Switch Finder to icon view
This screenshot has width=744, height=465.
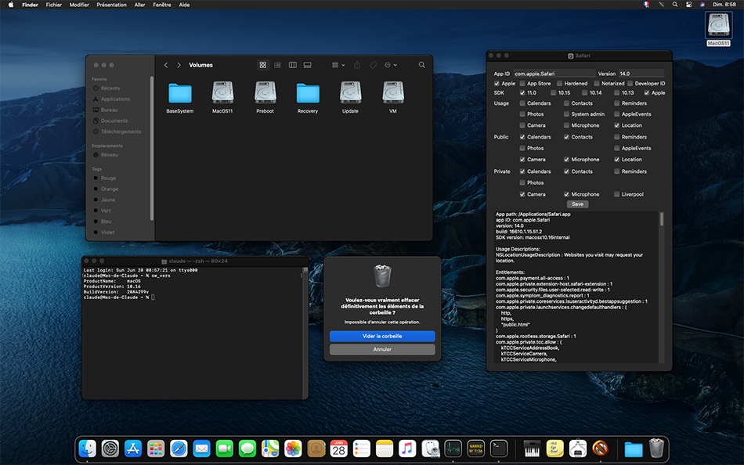pyautogui.click(x=263, y=65)
